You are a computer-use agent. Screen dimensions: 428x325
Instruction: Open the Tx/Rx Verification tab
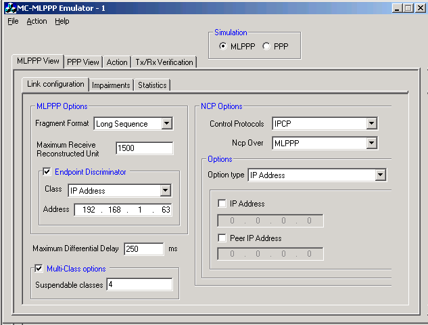tap(164, 62)
